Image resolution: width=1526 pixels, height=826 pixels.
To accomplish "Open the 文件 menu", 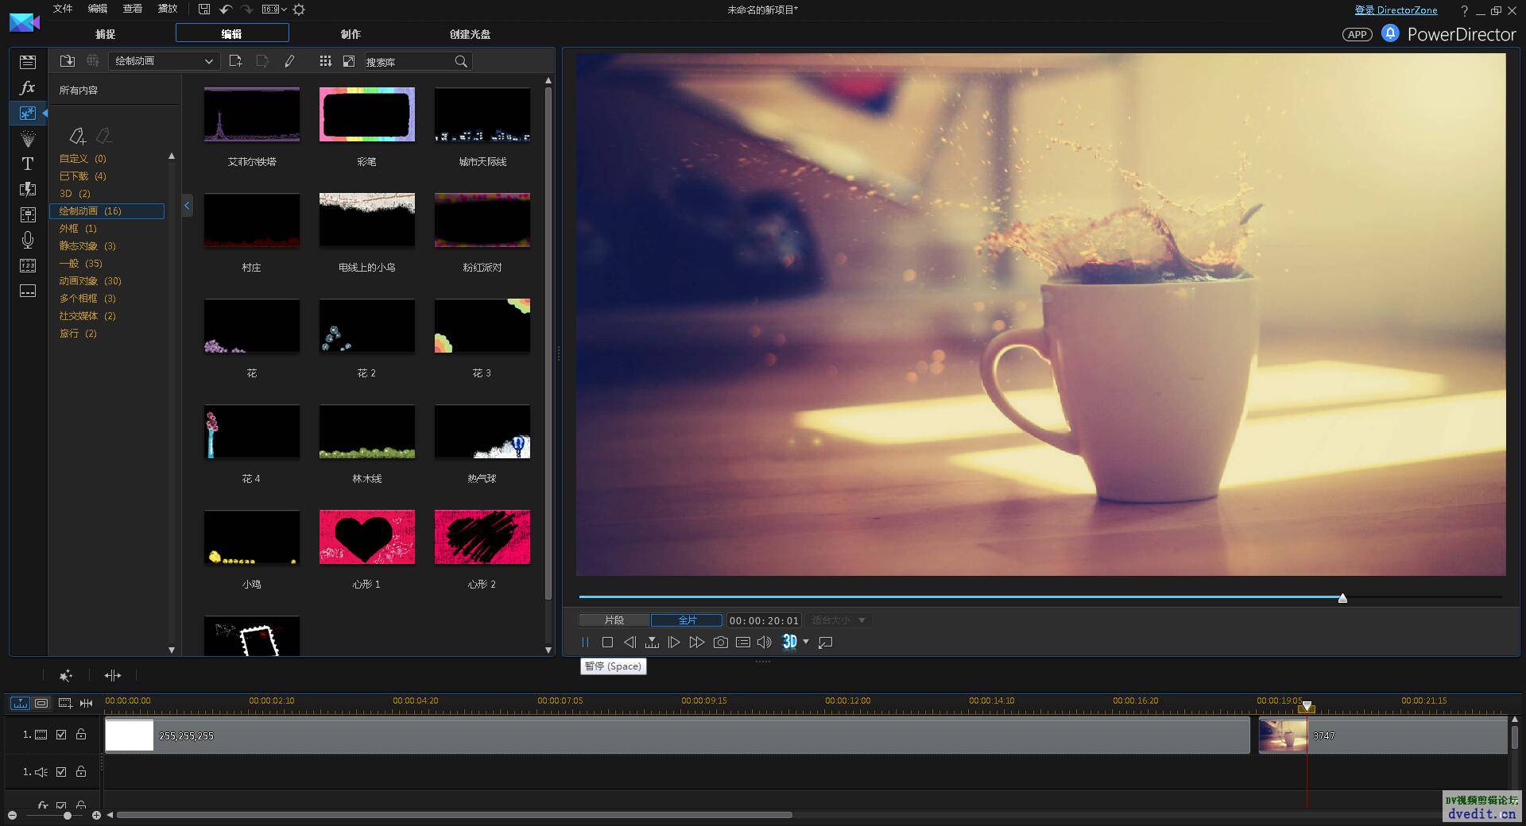I will [62, 9].
